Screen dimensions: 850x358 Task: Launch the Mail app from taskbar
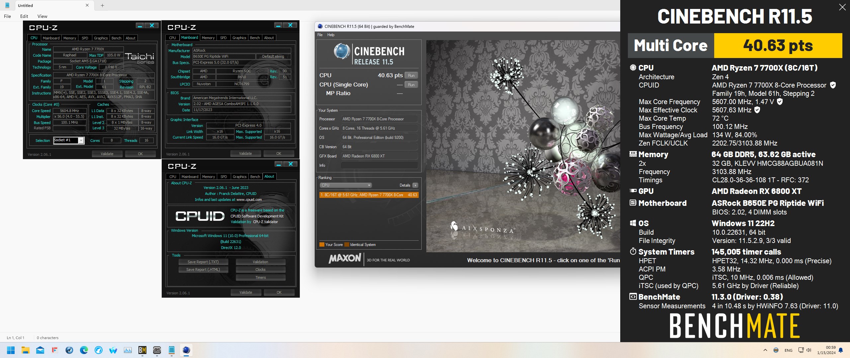[40, 350]
